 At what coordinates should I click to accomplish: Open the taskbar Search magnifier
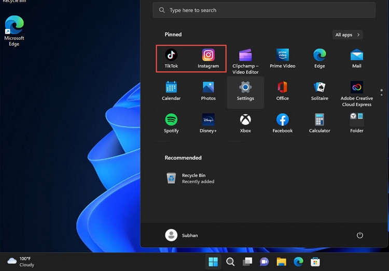point(230,262)
